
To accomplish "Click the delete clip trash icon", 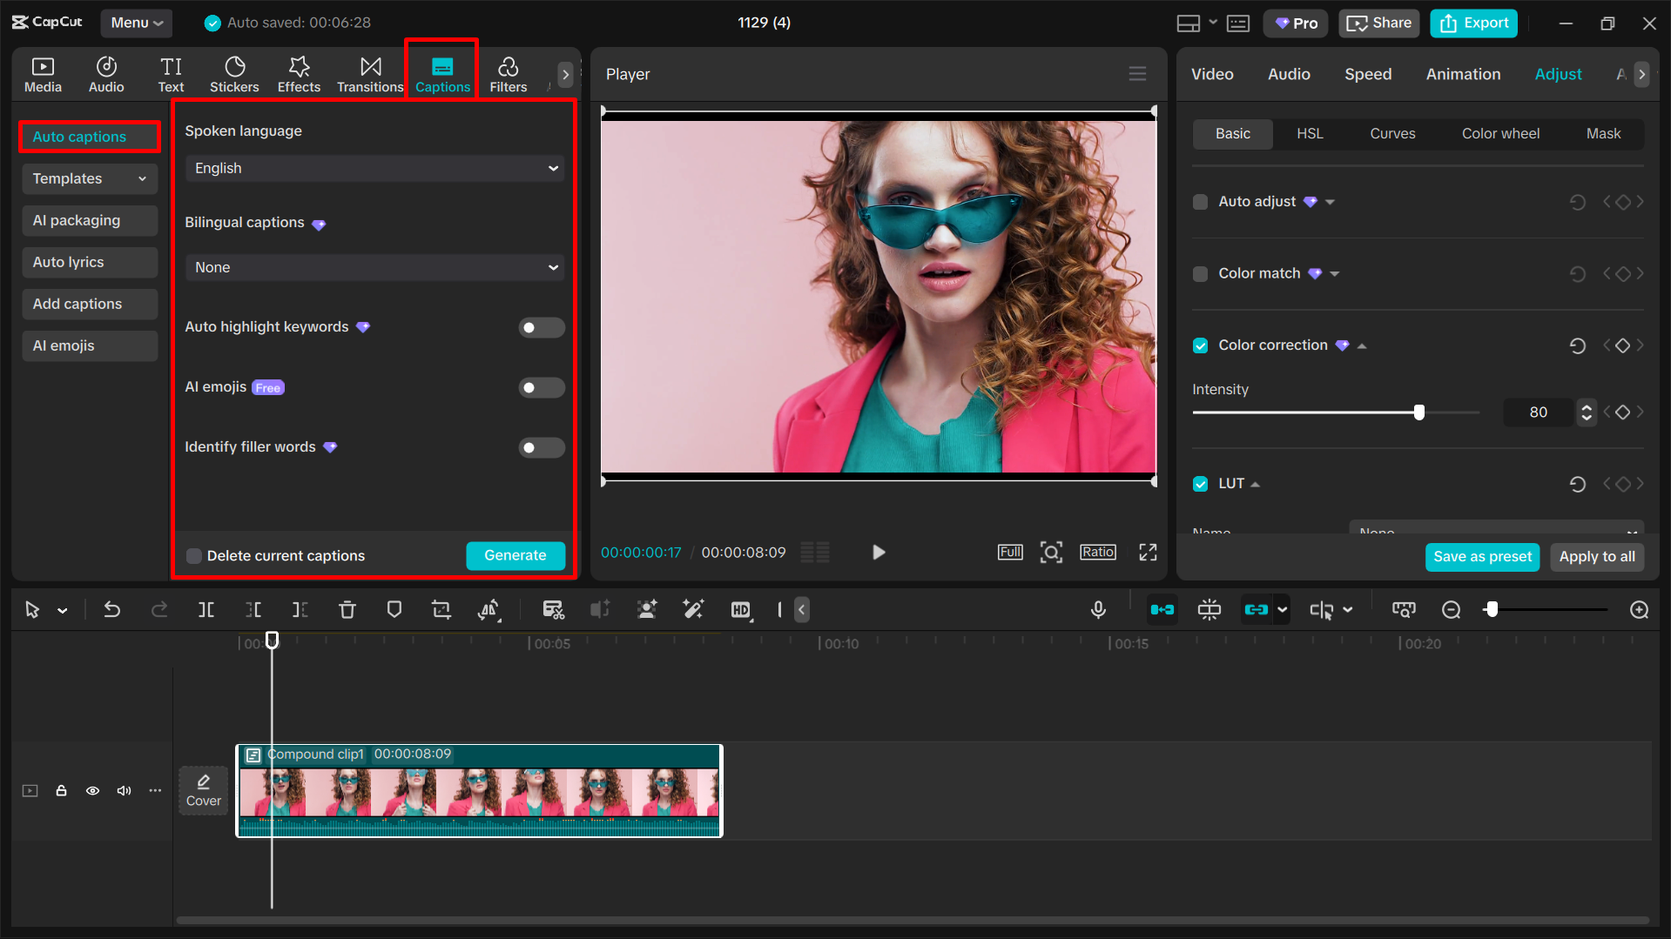I will 347,609.
